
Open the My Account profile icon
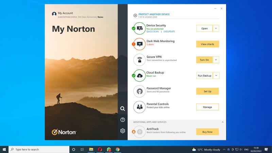54,14
